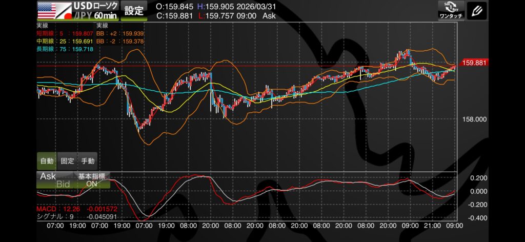Open the ローソク 60min chart type selector
Image resolution: width=525 pixels, height=242 pixels.
(x=95, y=11)
